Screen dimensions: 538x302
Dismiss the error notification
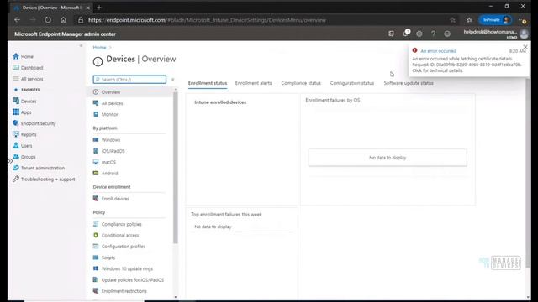pyautogui.click(x=525, y=47)
